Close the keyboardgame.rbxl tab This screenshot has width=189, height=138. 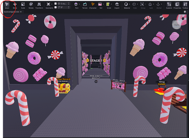click(21, 12)
